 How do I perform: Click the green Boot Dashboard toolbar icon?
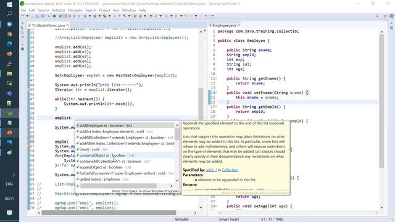[x=54, y=16]
